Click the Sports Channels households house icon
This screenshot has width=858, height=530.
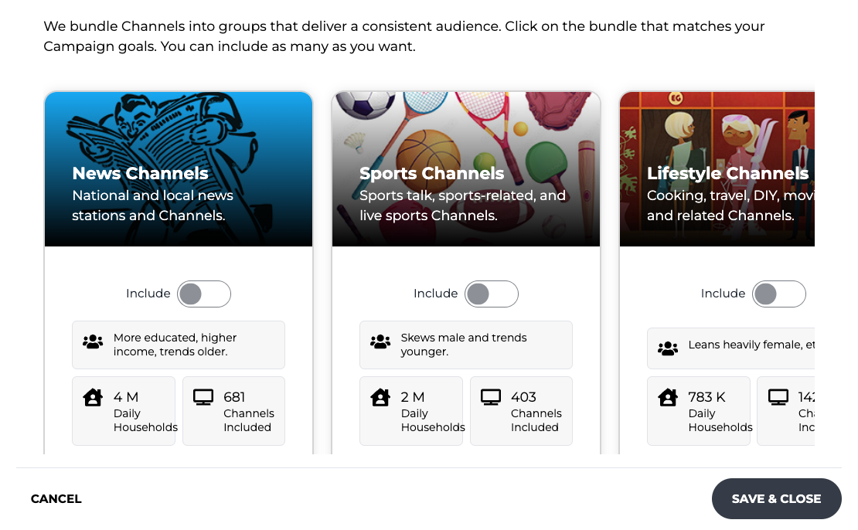(380, 398)
